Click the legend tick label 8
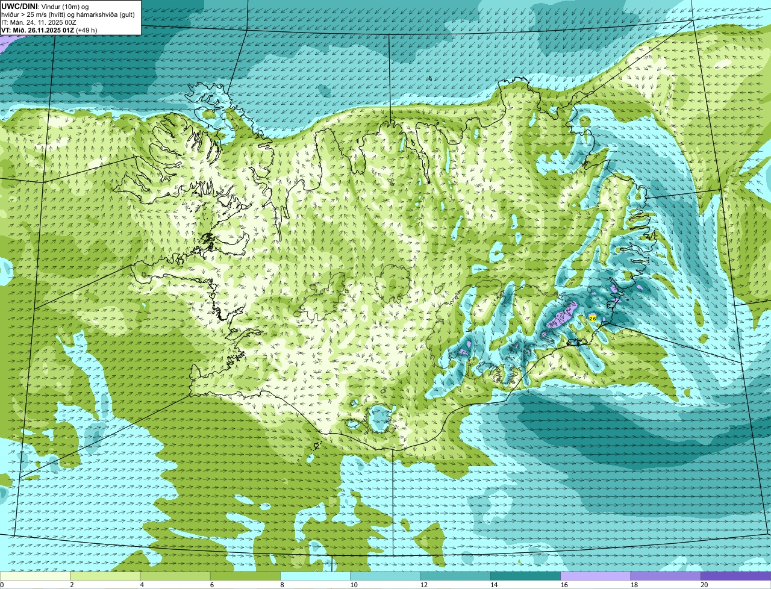 tap(281, 585)
